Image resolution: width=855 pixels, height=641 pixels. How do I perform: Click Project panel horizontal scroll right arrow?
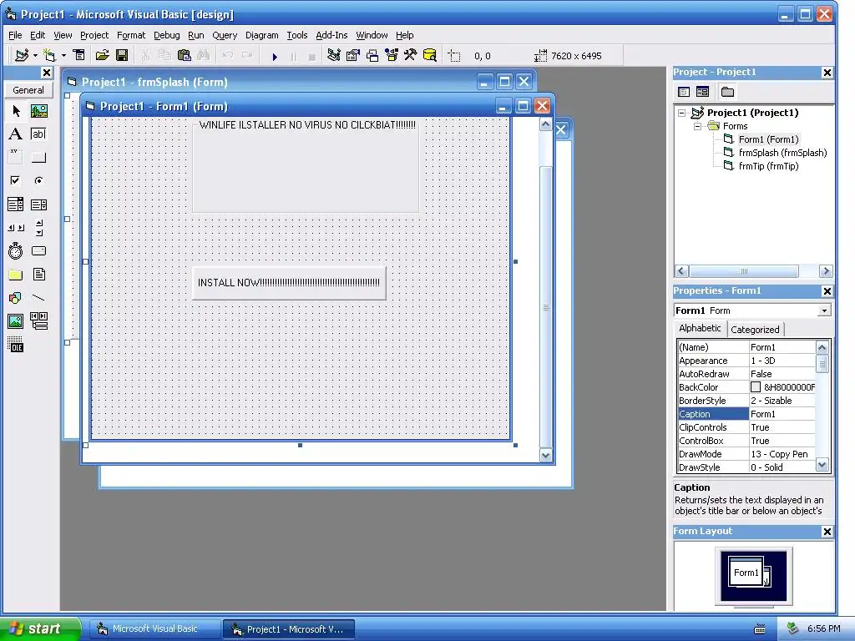(826, 271)
